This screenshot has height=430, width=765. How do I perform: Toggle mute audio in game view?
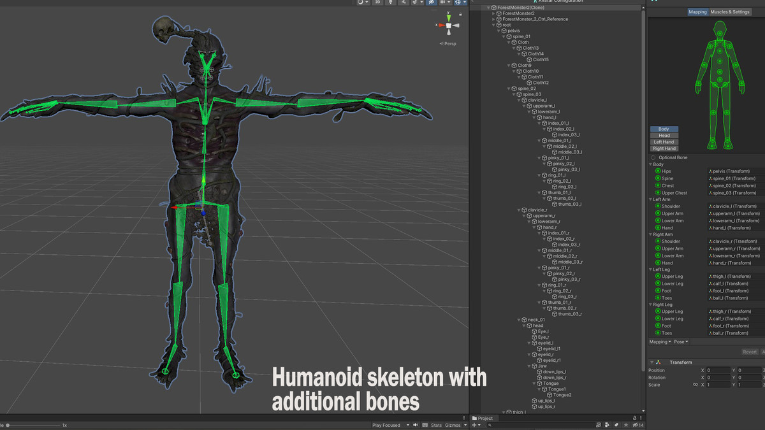point(416,425)
